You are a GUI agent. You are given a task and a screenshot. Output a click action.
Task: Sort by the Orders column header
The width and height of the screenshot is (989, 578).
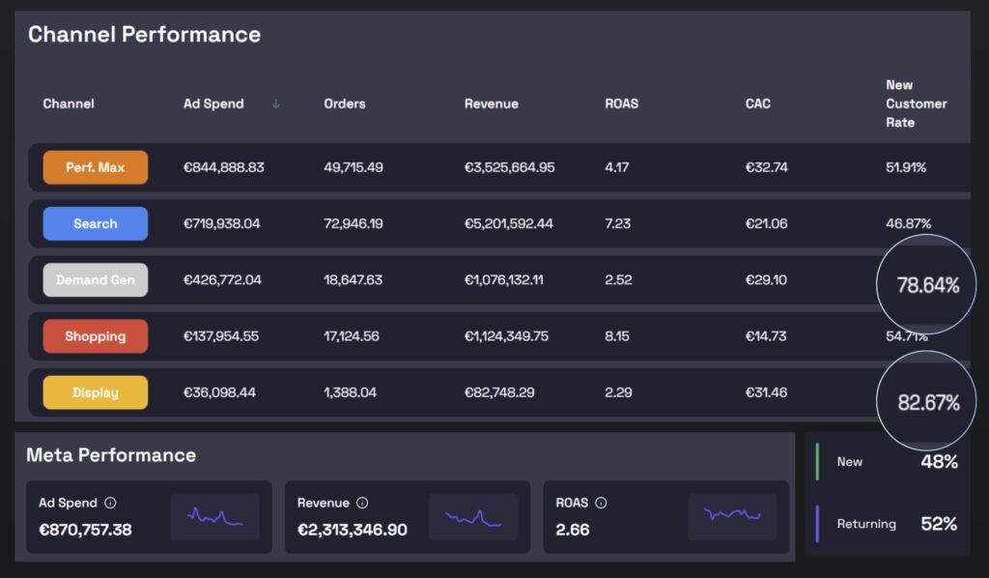[345, 103]
